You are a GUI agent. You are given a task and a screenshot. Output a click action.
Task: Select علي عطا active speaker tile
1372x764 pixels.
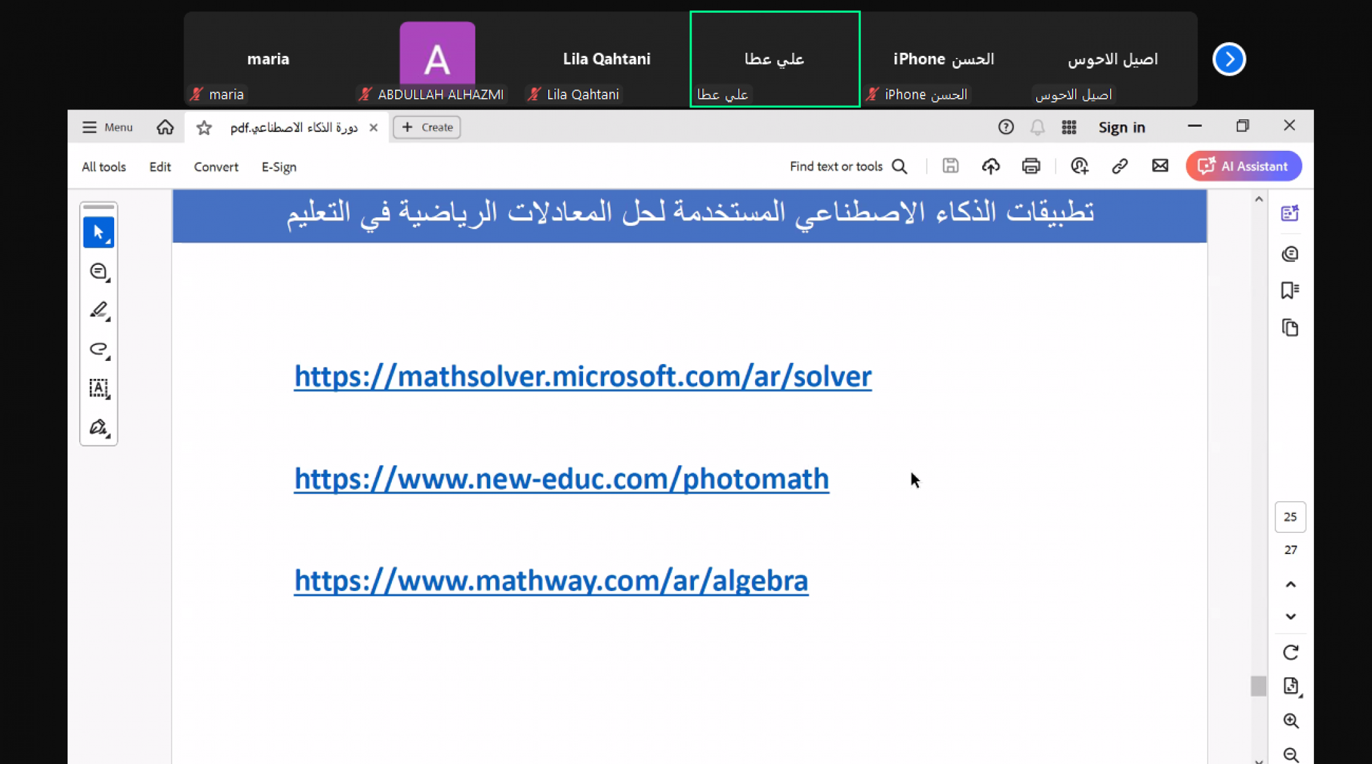[775, 59]
